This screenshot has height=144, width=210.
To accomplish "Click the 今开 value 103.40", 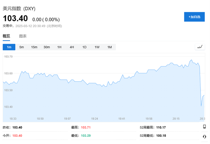I will click(17, 136).
